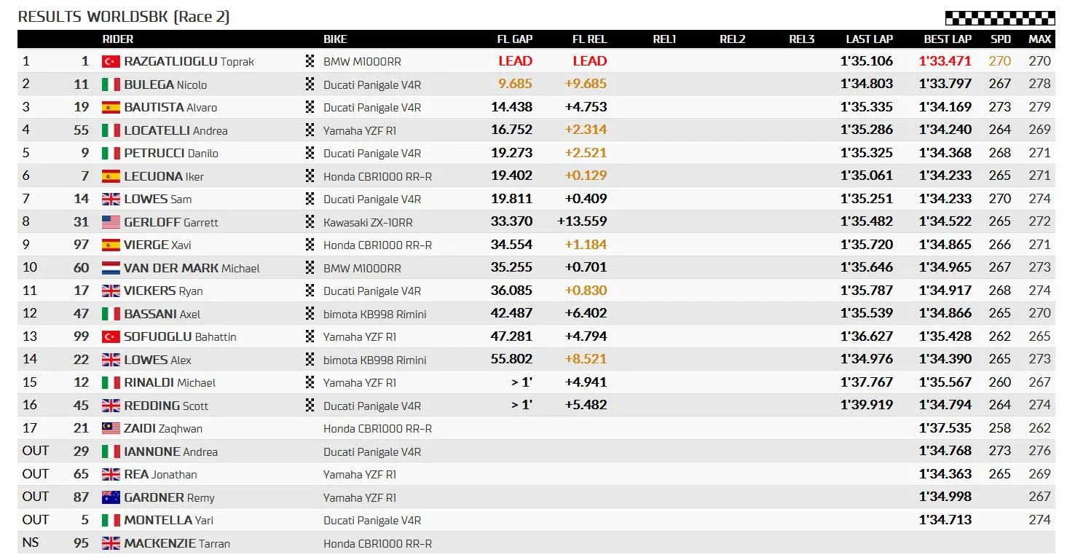Viewport: 1067px width, 560px height.
Task: Select rider name REA Jonathan
Action: 160,475
